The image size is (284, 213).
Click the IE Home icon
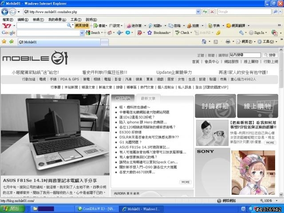click(204, 42)
